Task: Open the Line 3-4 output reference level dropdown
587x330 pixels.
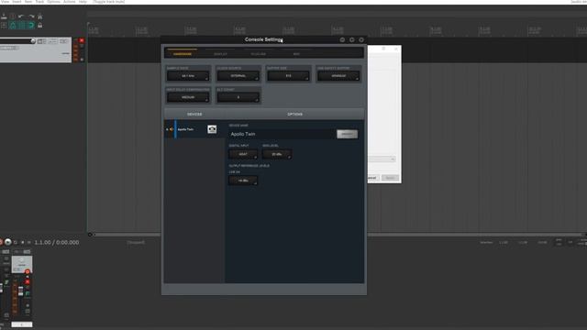Action: point(243,181)
